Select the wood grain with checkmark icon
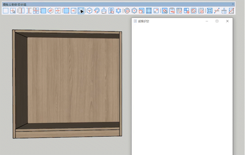Viewport: 245px width, 155px height. pos(179,11)
